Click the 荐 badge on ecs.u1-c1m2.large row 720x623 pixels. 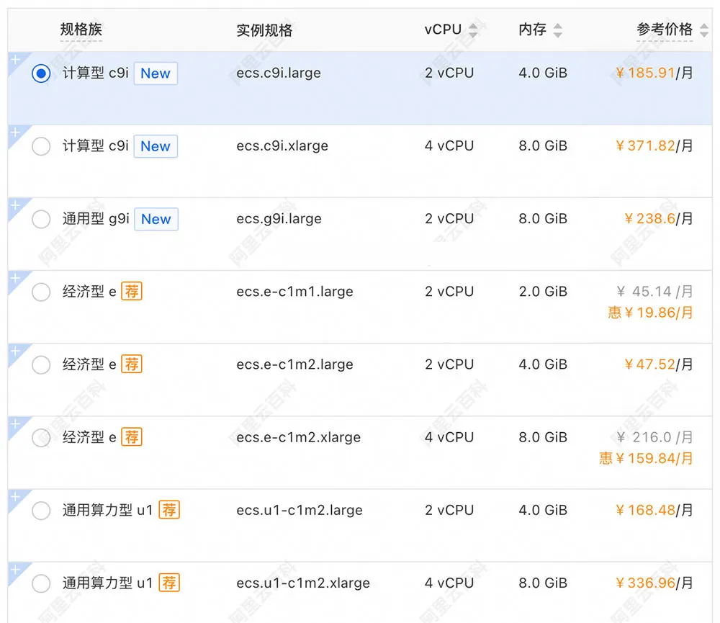pos(169,510)
